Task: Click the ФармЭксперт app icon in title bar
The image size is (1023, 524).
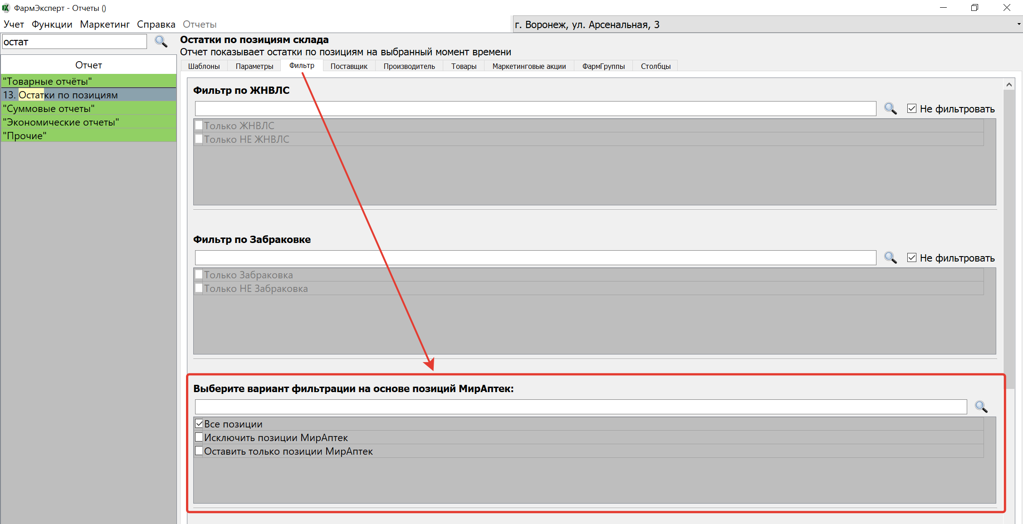Action: coord(6,8)
